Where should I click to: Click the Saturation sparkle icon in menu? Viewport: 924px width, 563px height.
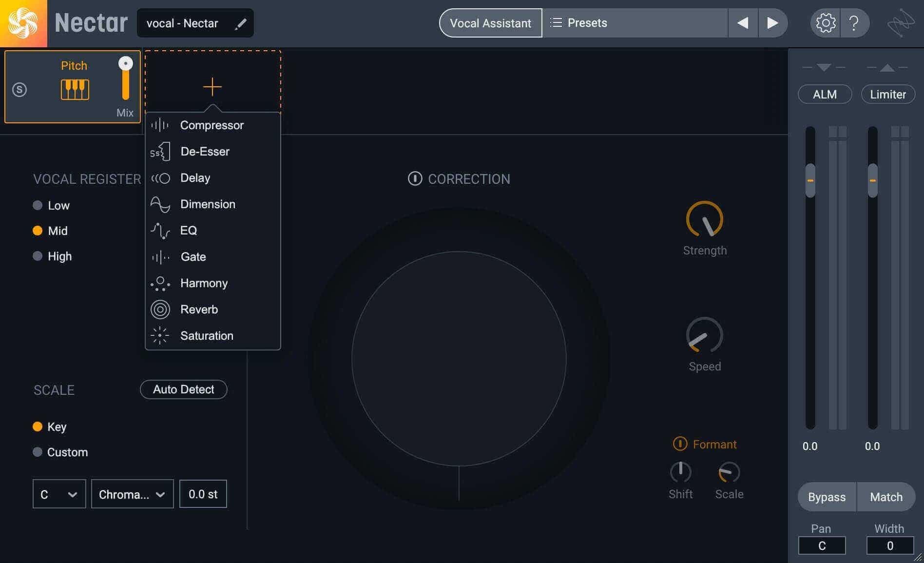[160, 335]
